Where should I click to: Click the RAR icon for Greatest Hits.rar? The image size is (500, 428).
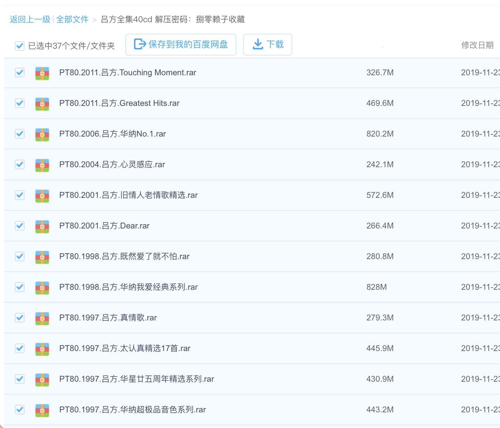(42, 104)
